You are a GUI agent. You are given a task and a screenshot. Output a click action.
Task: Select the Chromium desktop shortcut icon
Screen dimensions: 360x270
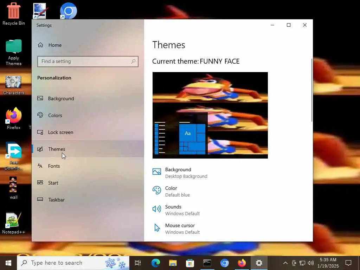pyautogui.click(x=69, y=11)
